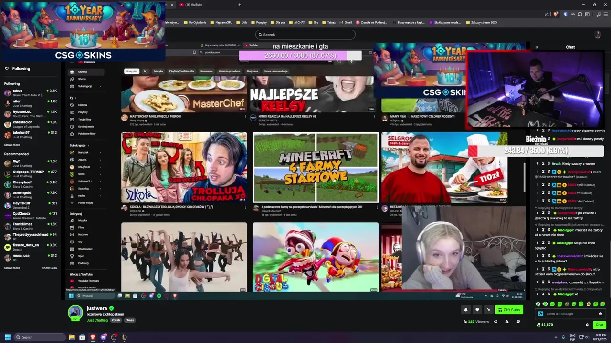The height and width of the screenshot is (343, 611).
Task: Open the Trollują Chłopaka video thumbnail
Action: pyautogui.click(x=184, y=168)
